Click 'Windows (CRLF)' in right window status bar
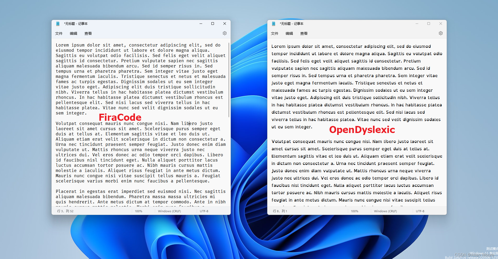498x259 pixels. pyautogui.click(x=386, y=211)
